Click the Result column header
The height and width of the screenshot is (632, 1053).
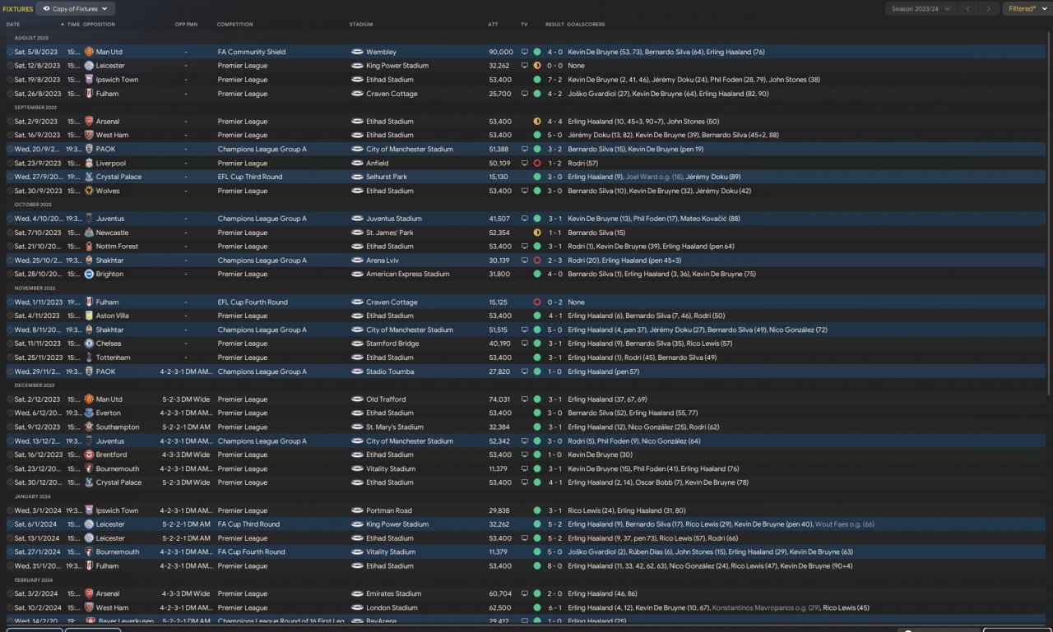(555, 25)
